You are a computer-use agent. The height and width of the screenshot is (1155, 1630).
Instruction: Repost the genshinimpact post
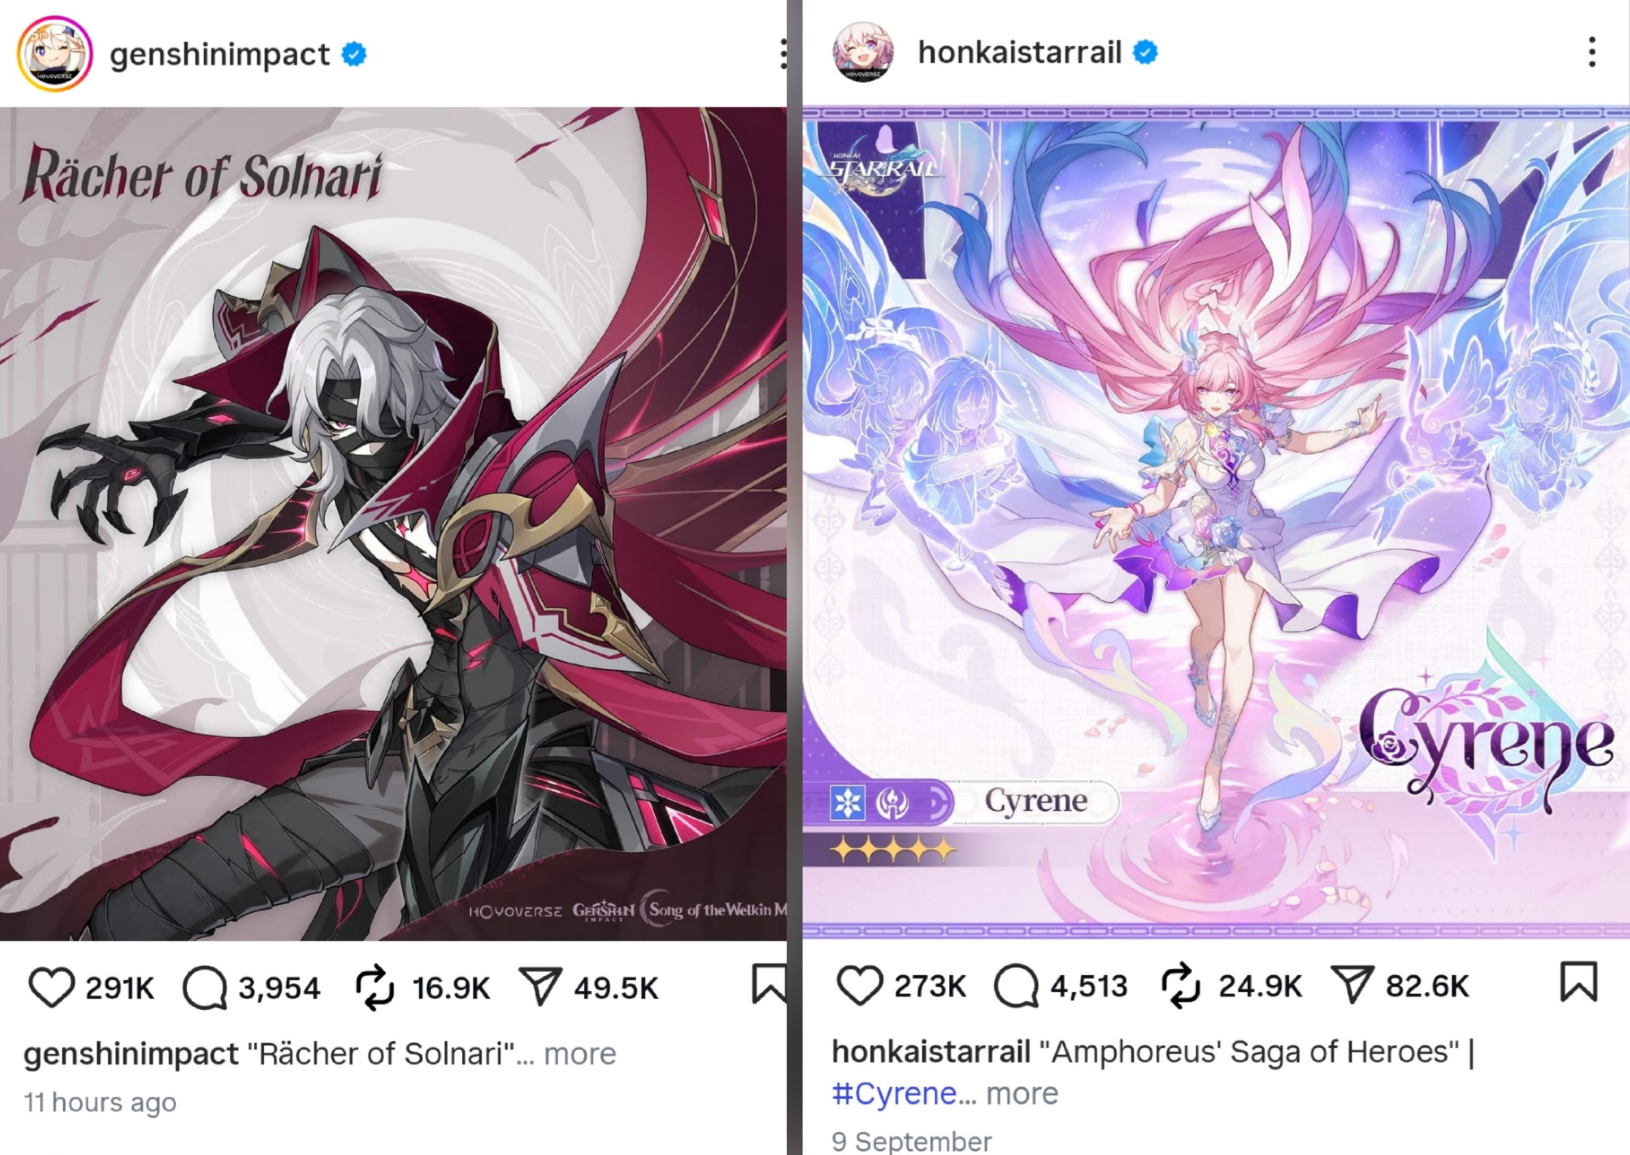374,987
